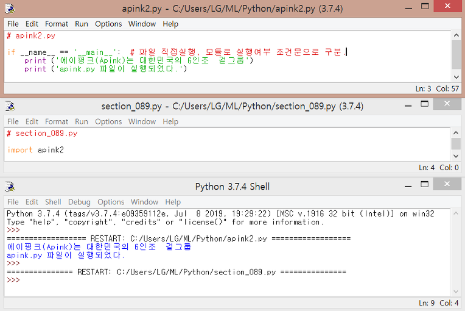Open Run menu in apink2.py window

pyautogui.click(x=82, y=24)
